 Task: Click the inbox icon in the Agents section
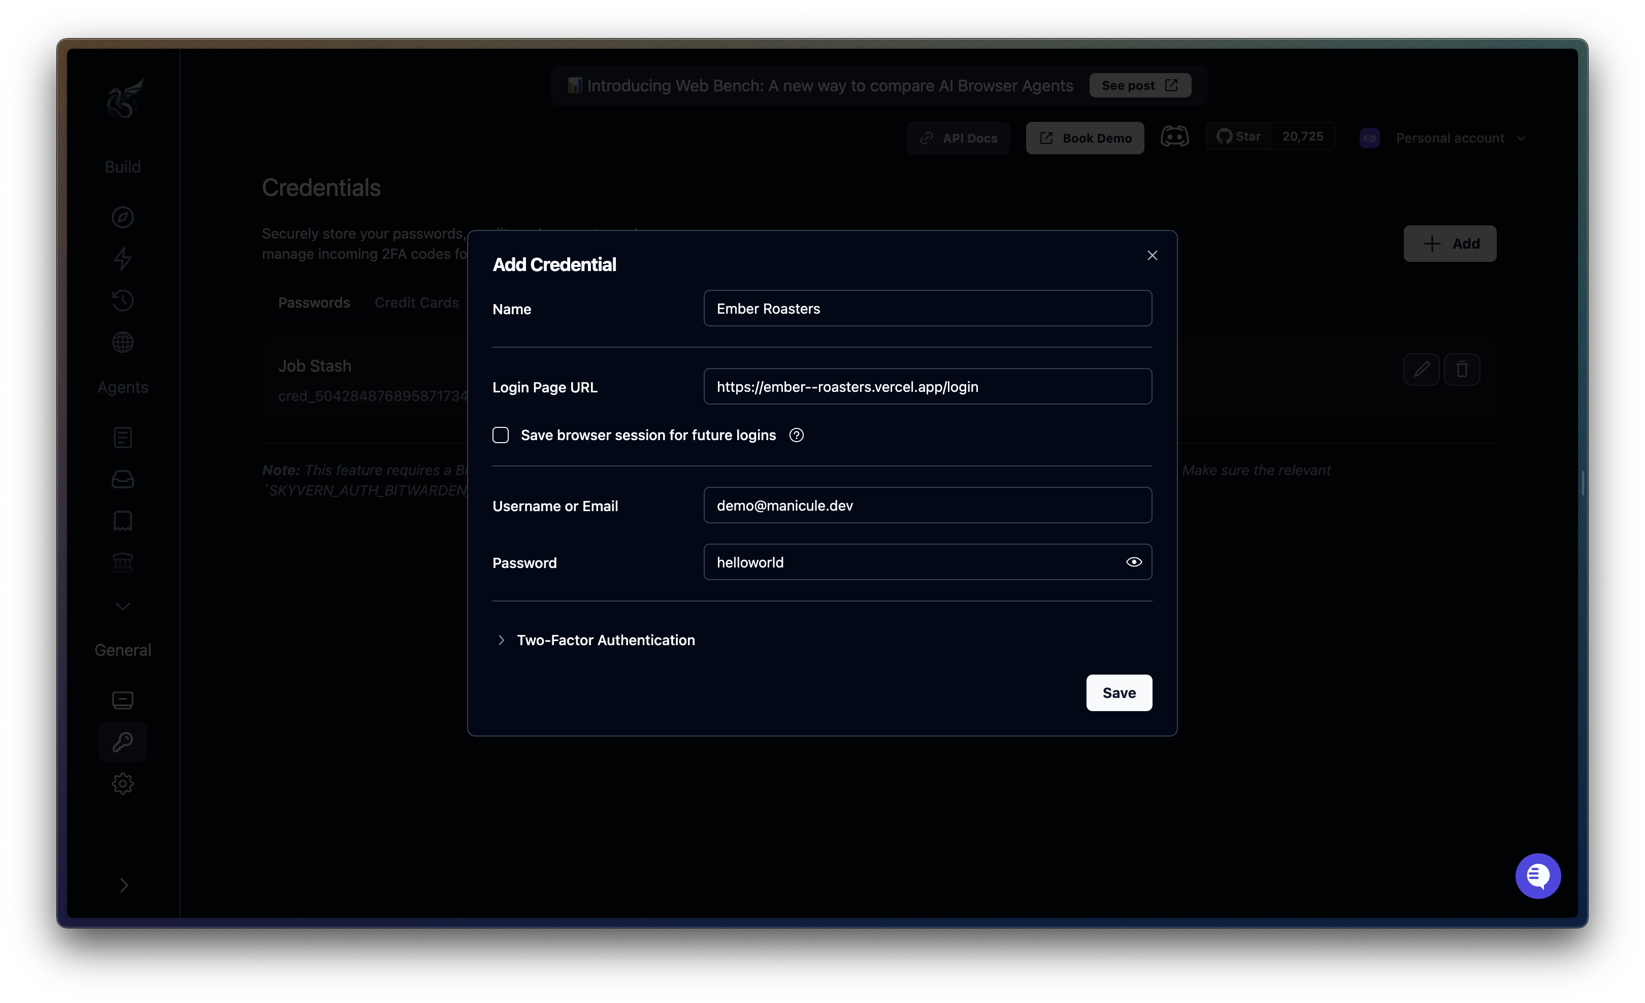coord(123,479)
